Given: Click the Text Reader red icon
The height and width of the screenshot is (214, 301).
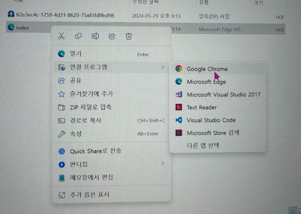Looking at the screenshot, I should (x=179, y=107).
